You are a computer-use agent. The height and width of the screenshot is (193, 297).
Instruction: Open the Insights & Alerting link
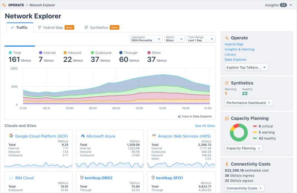click(x=239, y=49)
